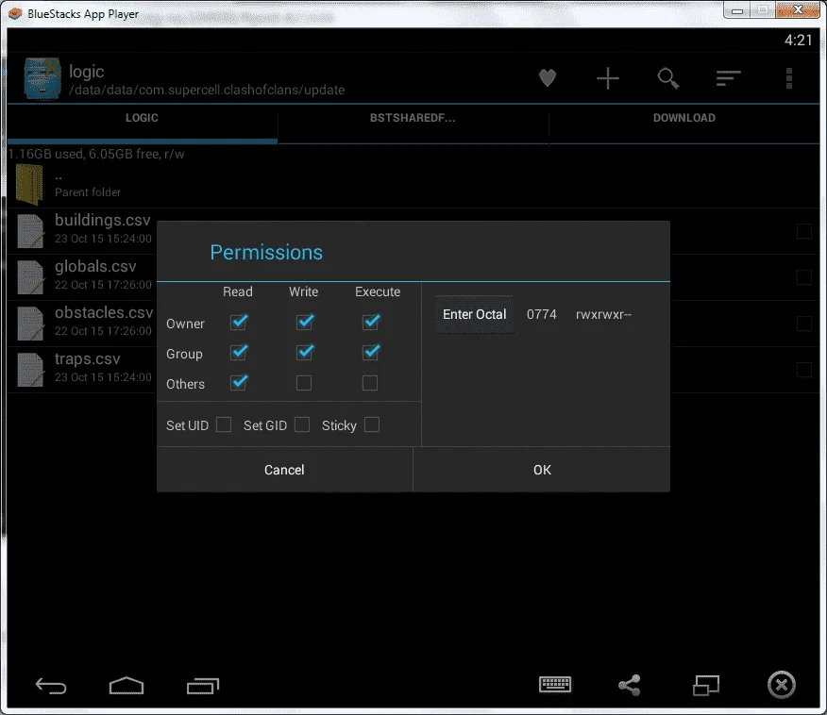
Task: Click the traps.csv file name
Action: click(88, 358)
